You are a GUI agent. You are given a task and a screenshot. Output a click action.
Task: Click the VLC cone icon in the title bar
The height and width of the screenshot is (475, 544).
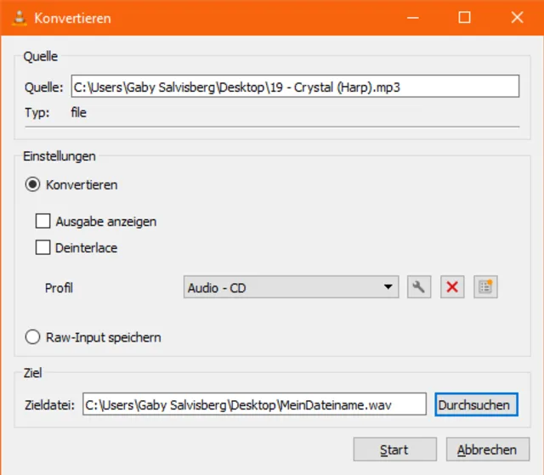[20, 18]
